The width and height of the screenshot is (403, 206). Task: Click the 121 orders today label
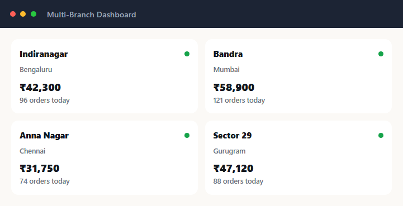pyautogui.click(x=239, y=100)
